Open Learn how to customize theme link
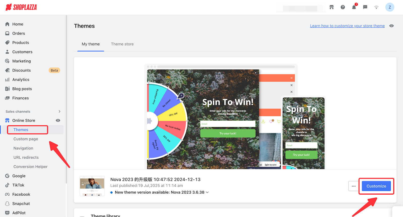403x217 pixels. pyautogui.click(x=347, y=26)
